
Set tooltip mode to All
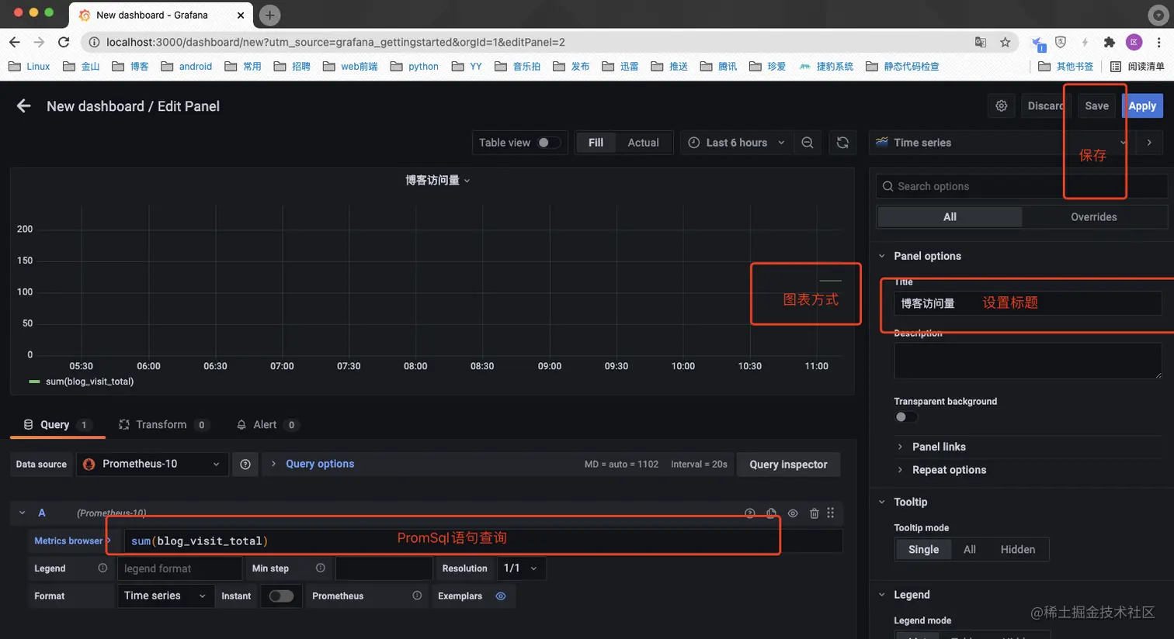point(970,549)
